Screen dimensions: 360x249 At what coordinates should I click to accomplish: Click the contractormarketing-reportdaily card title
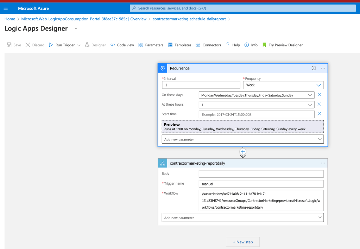[x=197, y=163]
